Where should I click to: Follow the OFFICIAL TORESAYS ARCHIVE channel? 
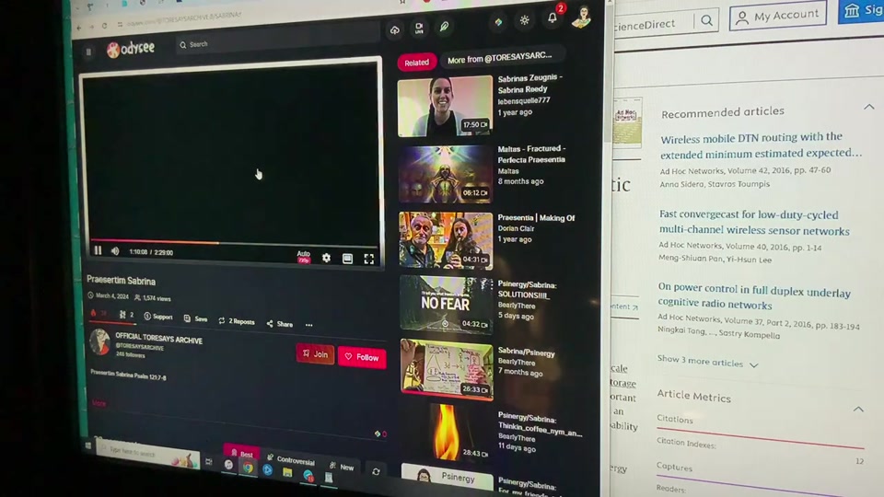pos(361,357)
